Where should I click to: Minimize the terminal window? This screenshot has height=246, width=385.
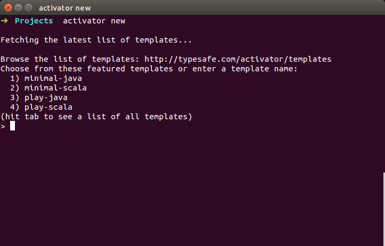[19, 8]
